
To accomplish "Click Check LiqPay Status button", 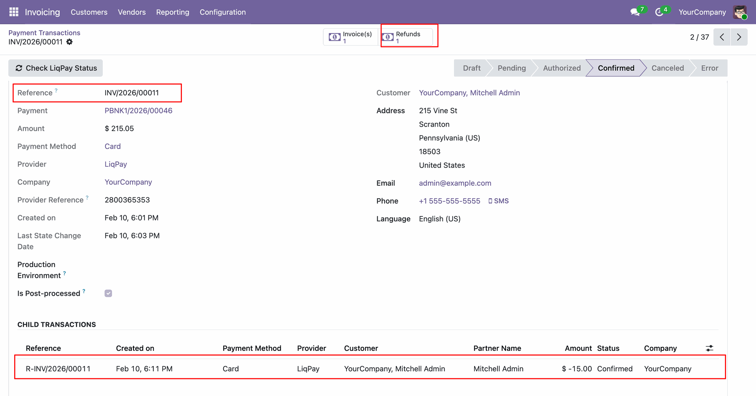I will coord(56,68).
